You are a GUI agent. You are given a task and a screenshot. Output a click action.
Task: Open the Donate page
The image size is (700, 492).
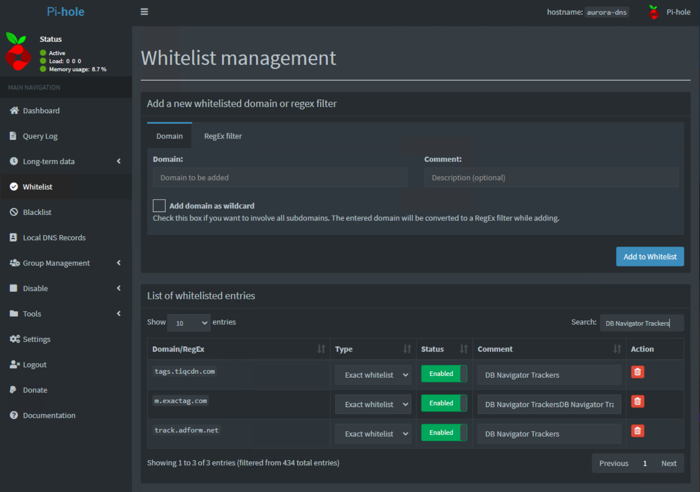point(34,390)
